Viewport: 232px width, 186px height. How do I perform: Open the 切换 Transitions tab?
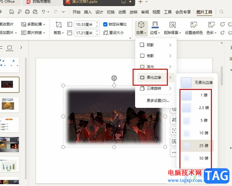click(x=111, y=12)
